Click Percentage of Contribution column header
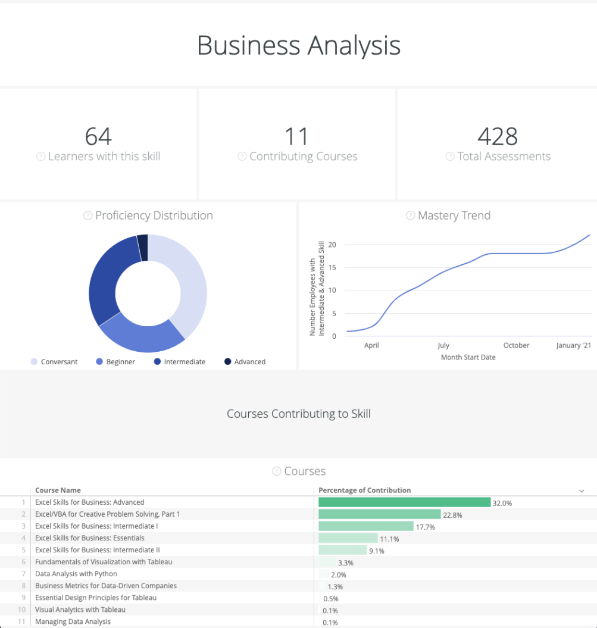Screen dimensions: 597x628 pos(365,490)
